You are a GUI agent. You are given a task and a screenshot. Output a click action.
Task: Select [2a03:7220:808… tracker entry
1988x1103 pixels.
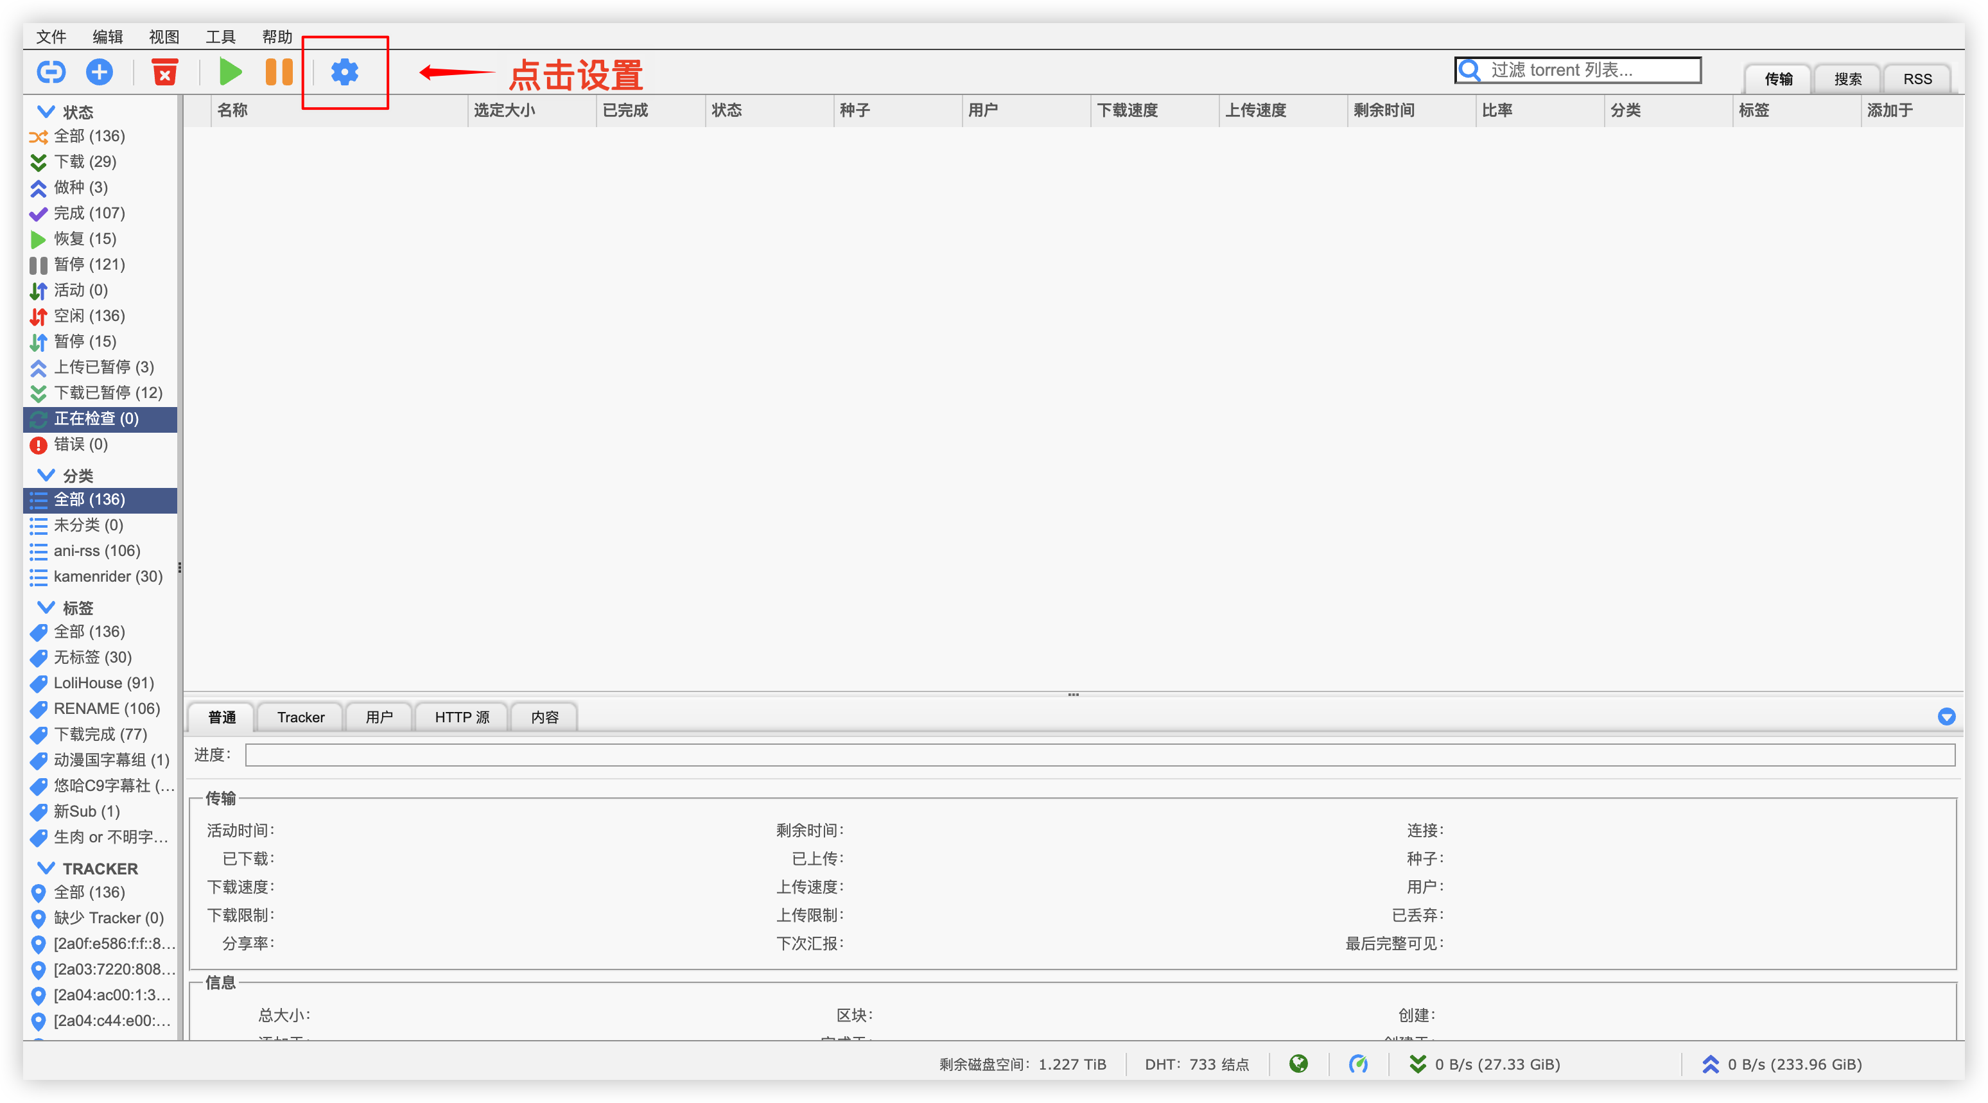pyautogui.click(x=101, y=969)
